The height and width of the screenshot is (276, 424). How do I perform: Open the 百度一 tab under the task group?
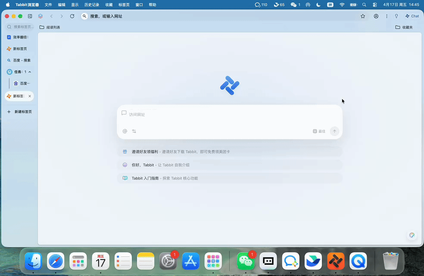pyautogui.click(x=22, y=83)
